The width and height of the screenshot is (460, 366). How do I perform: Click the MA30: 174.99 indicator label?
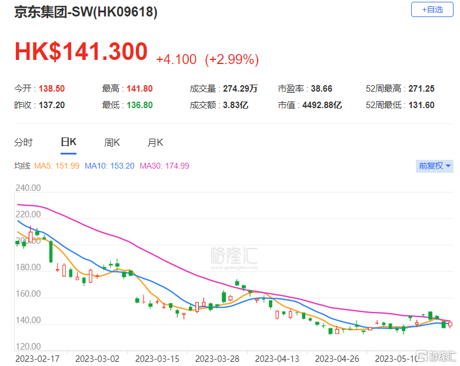click(x=164, y=166)
